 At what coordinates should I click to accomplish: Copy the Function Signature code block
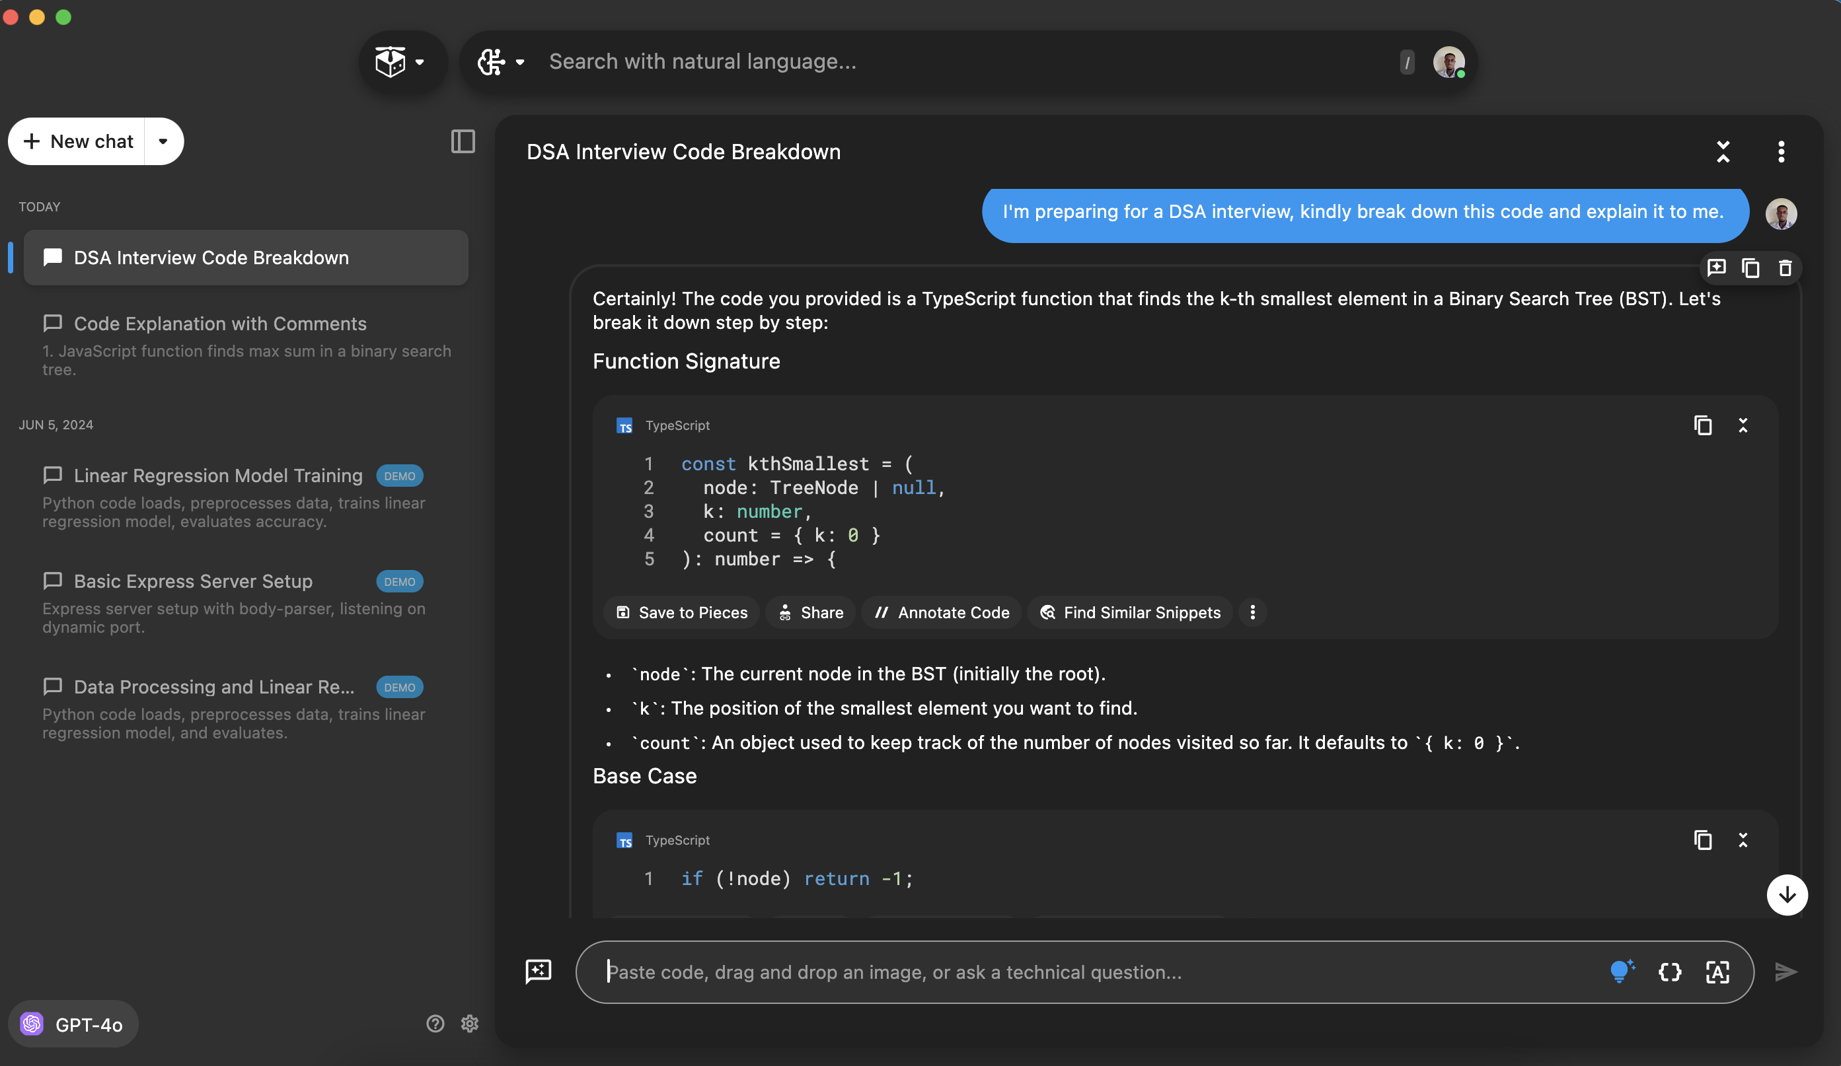click(x=1702, y=425)
